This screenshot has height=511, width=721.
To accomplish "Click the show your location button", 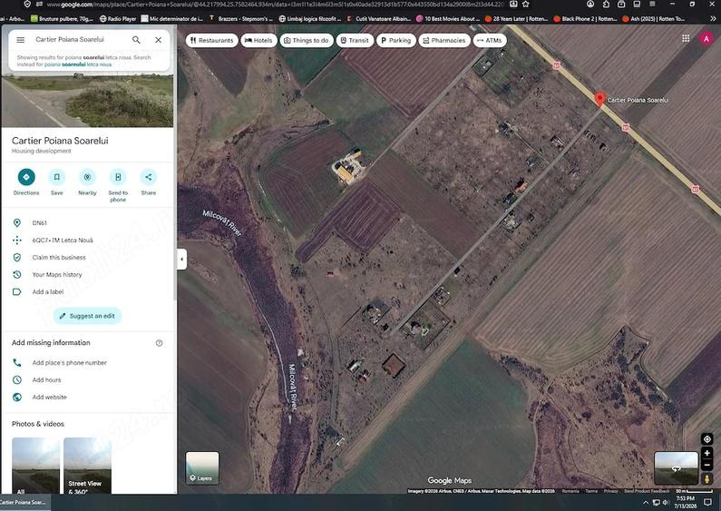I will [706, 438].
